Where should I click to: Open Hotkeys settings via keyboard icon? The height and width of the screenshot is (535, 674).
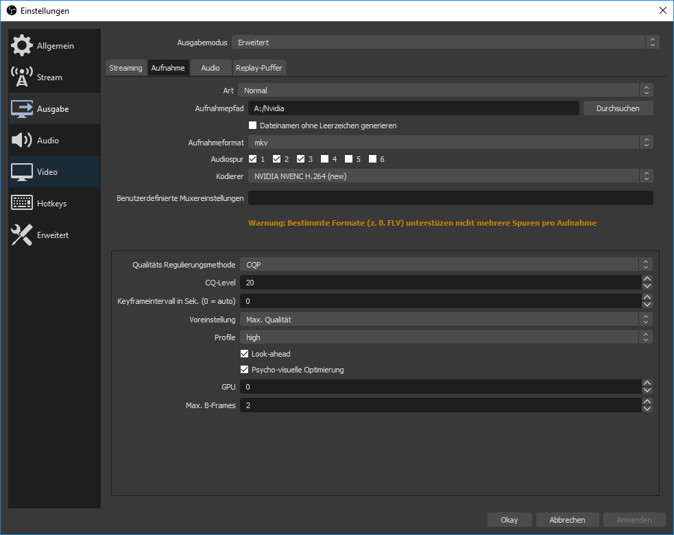coord(21,203)
